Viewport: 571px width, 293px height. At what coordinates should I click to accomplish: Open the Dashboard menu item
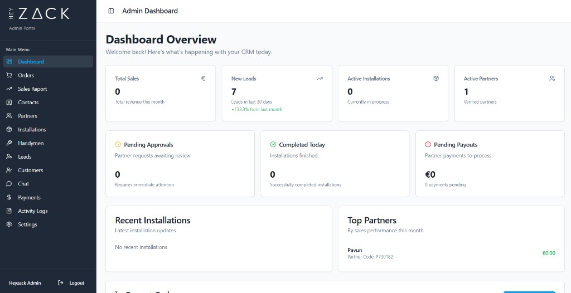pos(48,61)
